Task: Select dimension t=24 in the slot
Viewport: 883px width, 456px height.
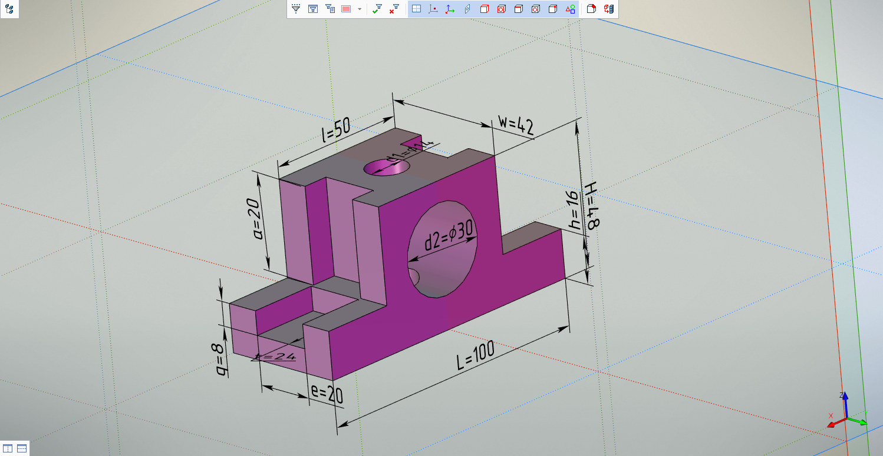Action: click(x=274, y=356)
